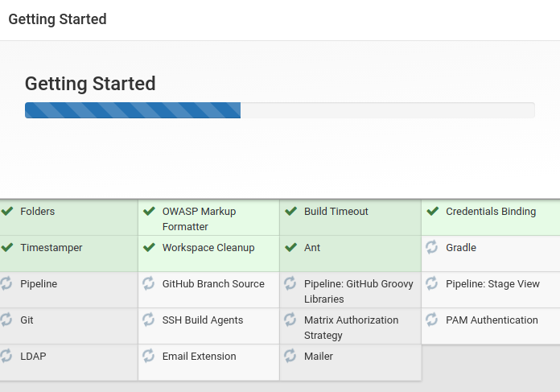This screenshot has height=392, width=560.
Task: Click the 'Mailer' plugin name
Action: pos(319,357)
